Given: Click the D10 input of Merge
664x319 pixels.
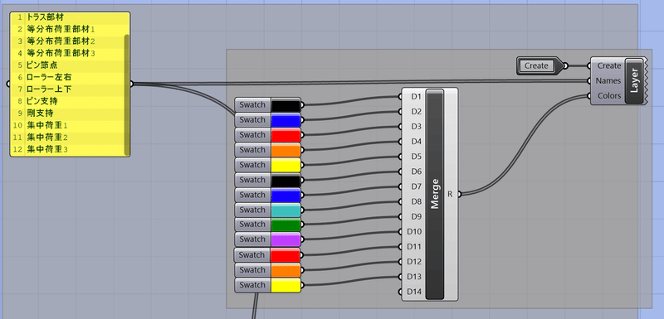Looking at the screenshot, I should point(414,231).
